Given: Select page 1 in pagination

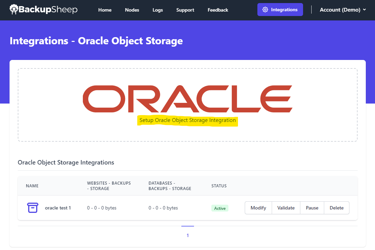Looking at the screenshot, I should (x=187, y=235).
